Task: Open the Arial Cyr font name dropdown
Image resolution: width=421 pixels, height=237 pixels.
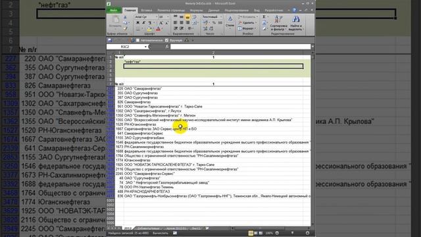Action: (x=156, y=17)
